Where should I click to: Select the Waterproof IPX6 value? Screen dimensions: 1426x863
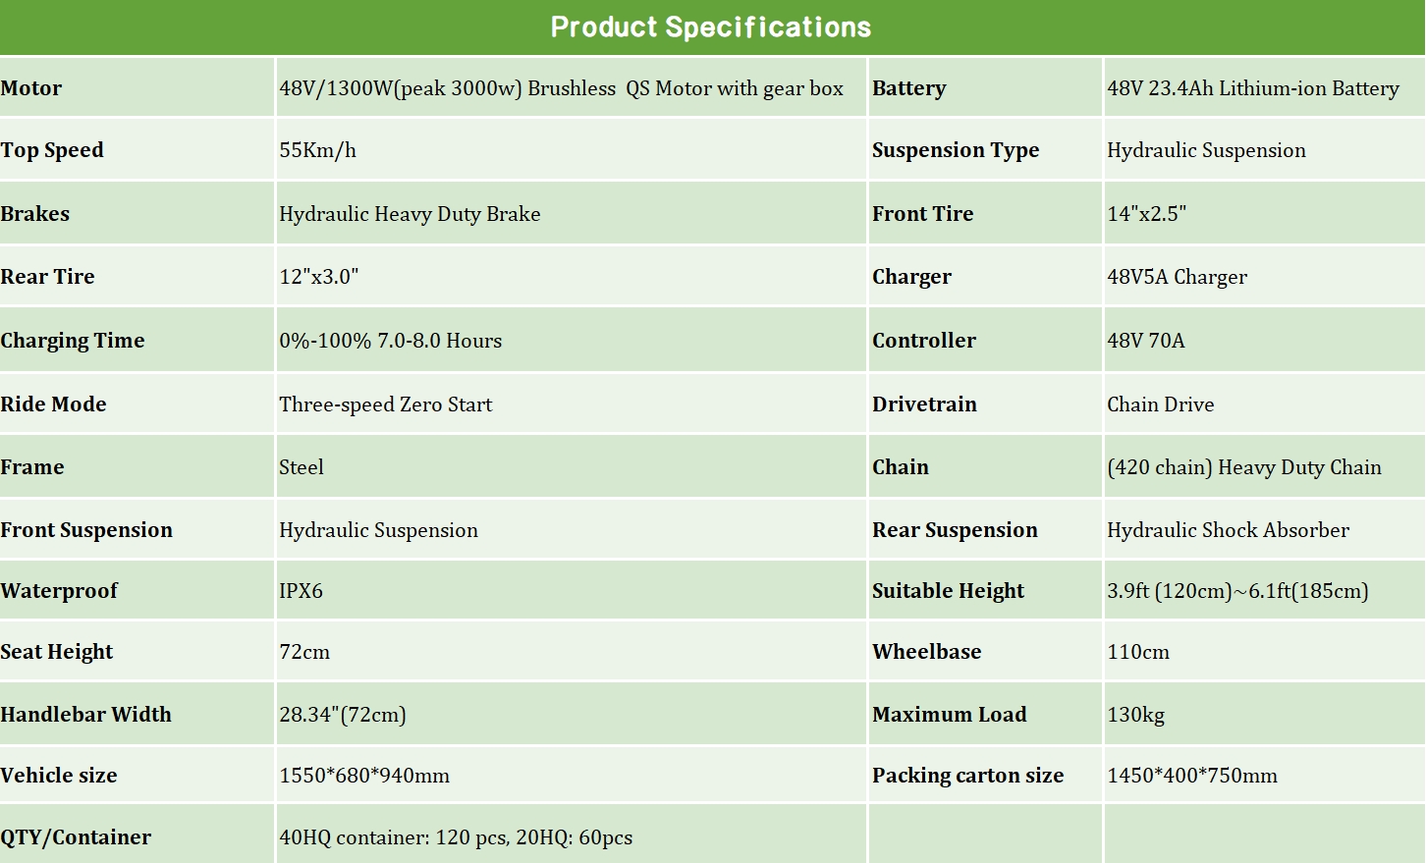(x=301, y=591)
